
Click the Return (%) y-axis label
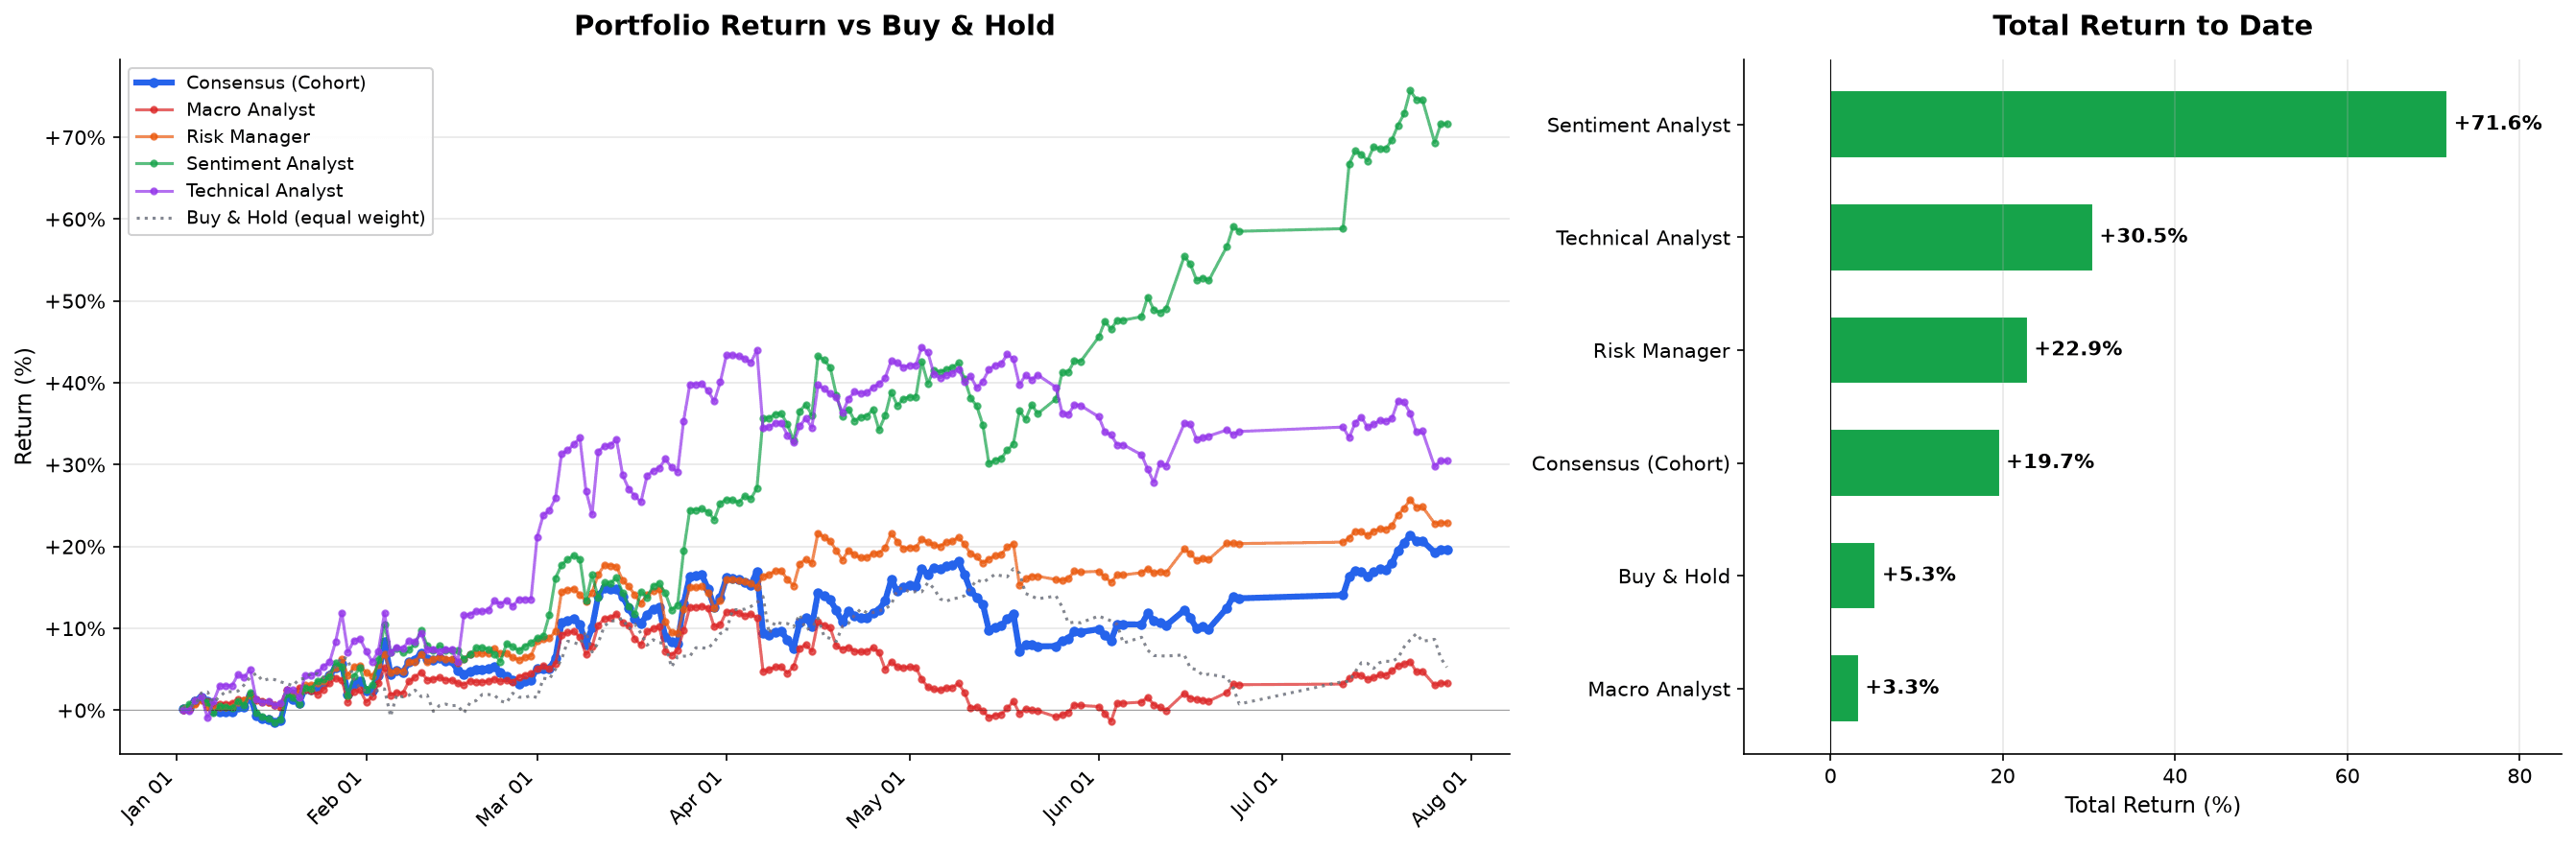[24, 406]
